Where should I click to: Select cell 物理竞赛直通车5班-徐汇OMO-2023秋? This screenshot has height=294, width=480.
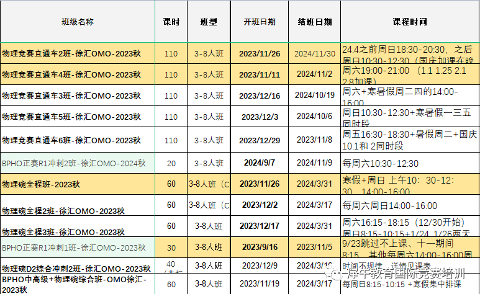tap(78, 117)
